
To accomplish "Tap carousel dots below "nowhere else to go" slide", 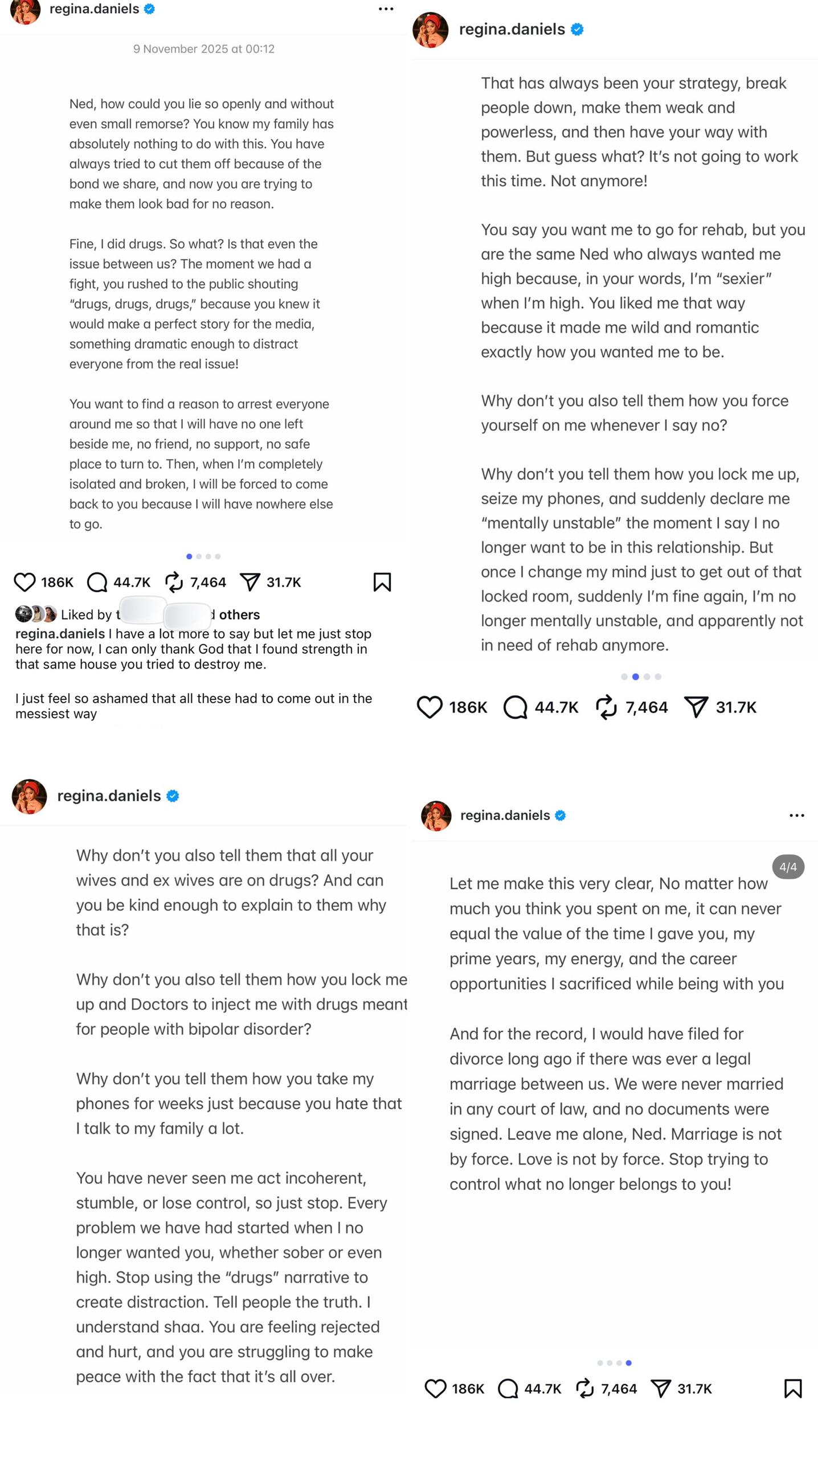I will 203,556.
